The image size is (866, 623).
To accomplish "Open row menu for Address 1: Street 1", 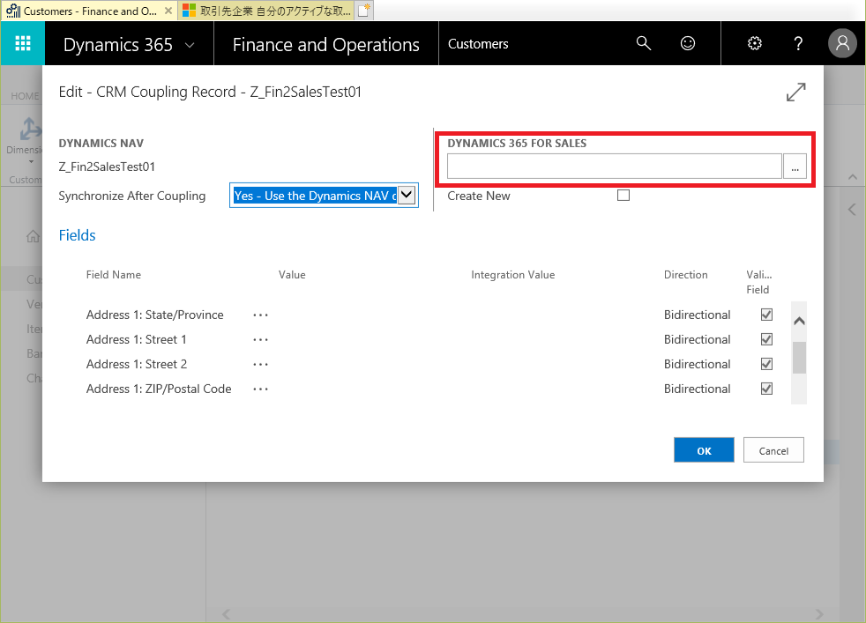I will (261, 340).
